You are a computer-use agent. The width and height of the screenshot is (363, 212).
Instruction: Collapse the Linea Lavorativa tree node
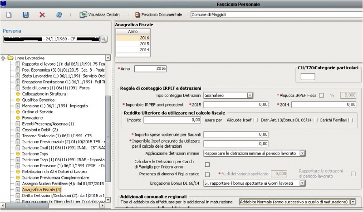4,58
